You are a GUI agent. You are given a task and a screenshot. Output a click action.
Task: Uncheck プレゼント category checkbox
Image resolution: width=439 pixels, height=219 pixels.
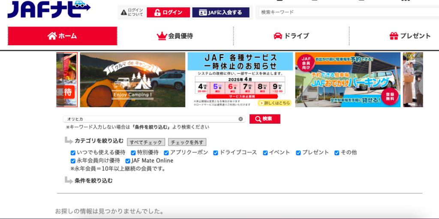pos(298,153)
